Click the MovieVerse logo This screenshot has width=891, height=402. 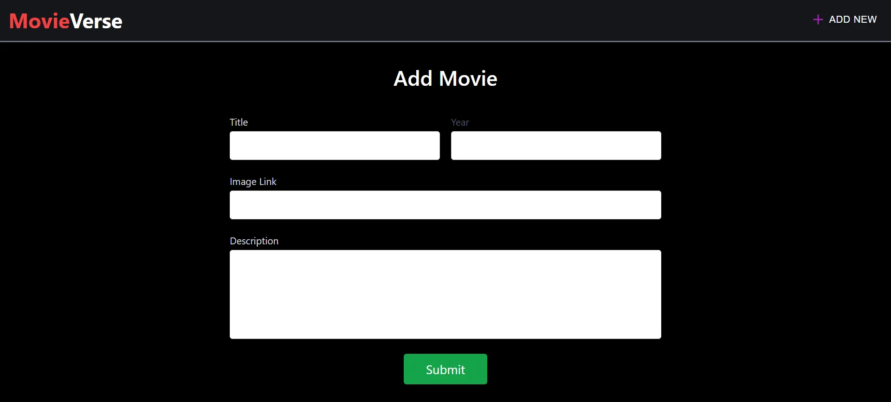66,21
